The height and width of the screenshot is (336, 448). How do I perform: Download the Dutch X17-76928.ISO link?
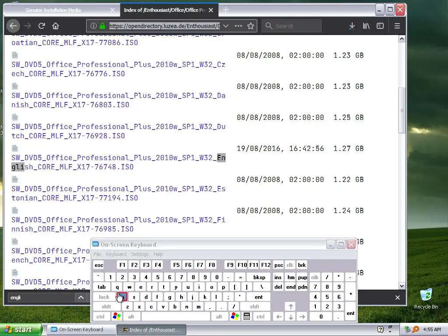[118, 131]
